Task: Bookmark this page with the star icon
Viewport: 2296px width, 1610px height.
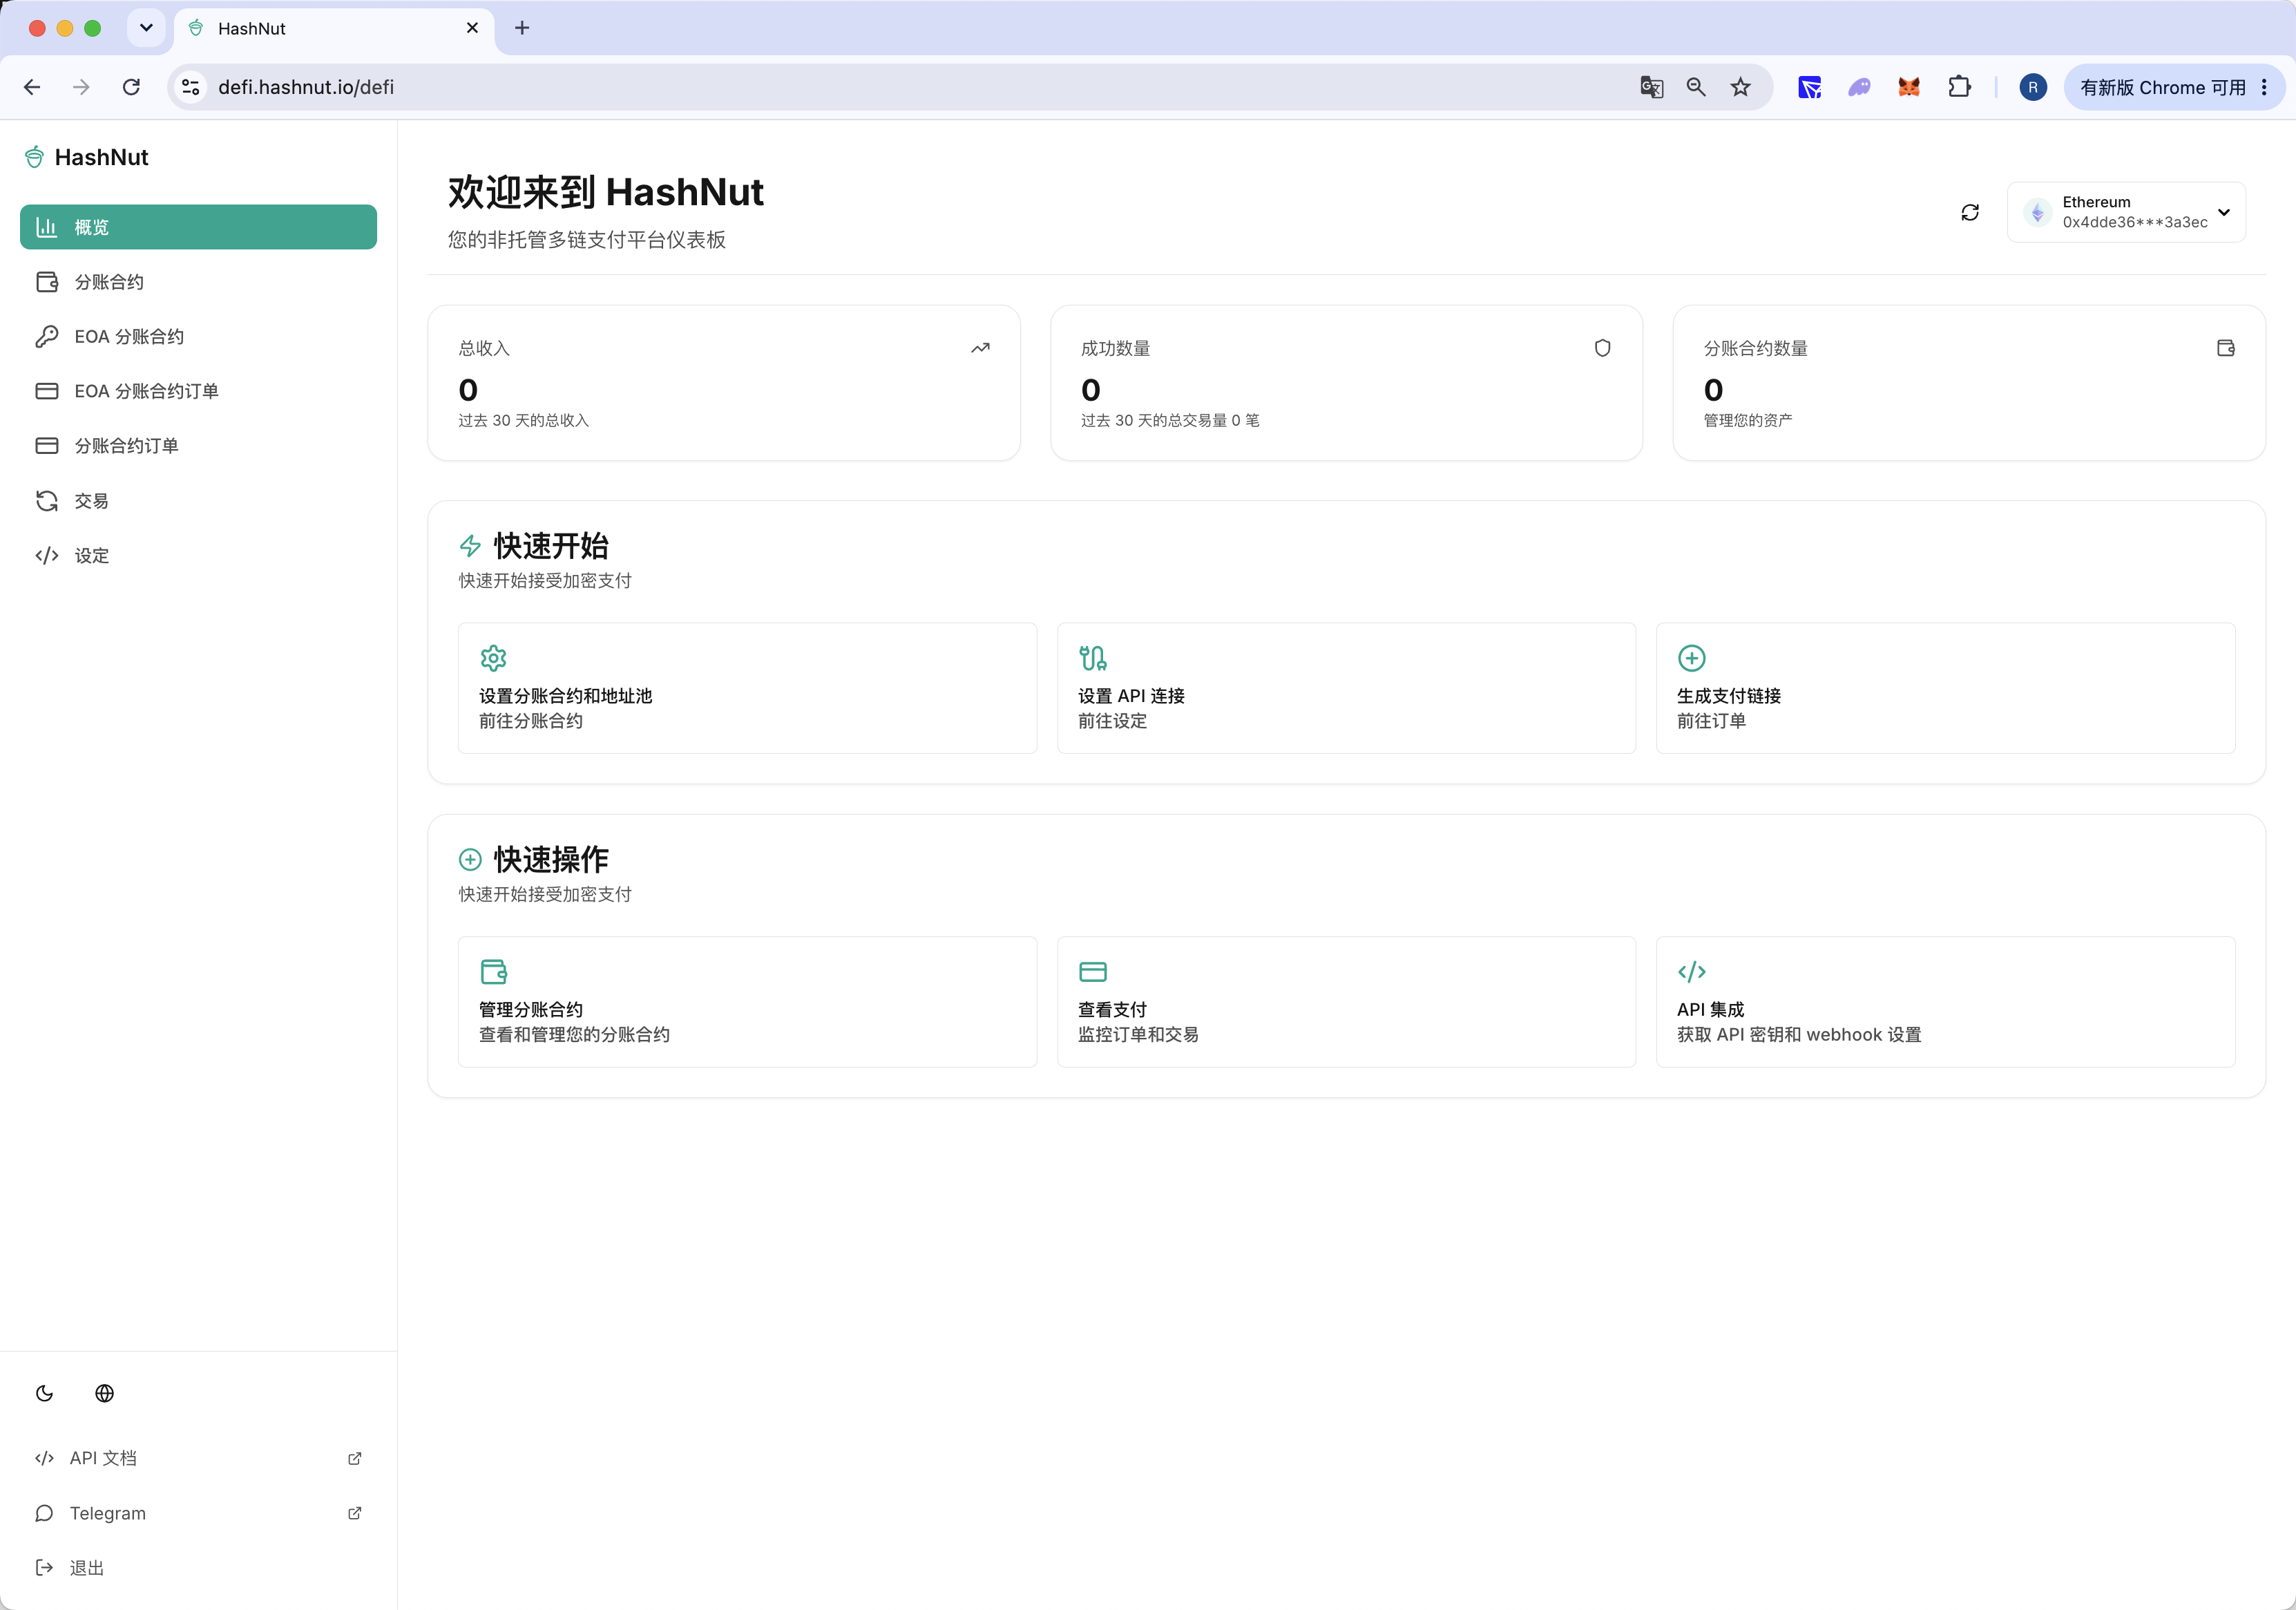Action: point(1741,87)
